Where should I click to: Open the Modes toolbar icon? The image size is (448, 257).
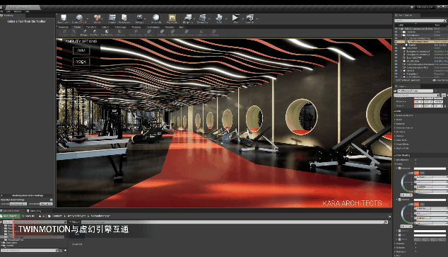pyautogui.click(x=97, y=18)
